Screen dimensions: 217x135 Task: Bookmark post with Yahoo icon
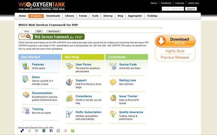(65, 131)
